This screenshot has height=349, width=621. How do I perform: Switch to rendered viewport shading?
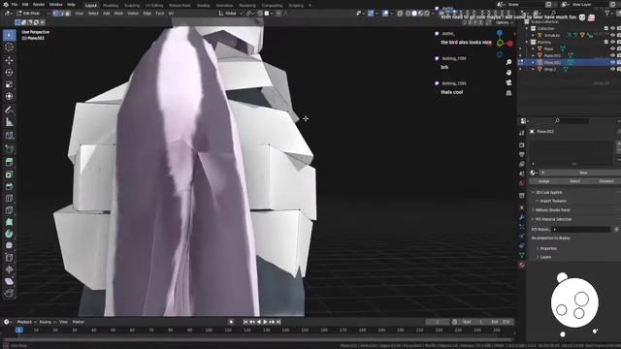click(427, 13)
